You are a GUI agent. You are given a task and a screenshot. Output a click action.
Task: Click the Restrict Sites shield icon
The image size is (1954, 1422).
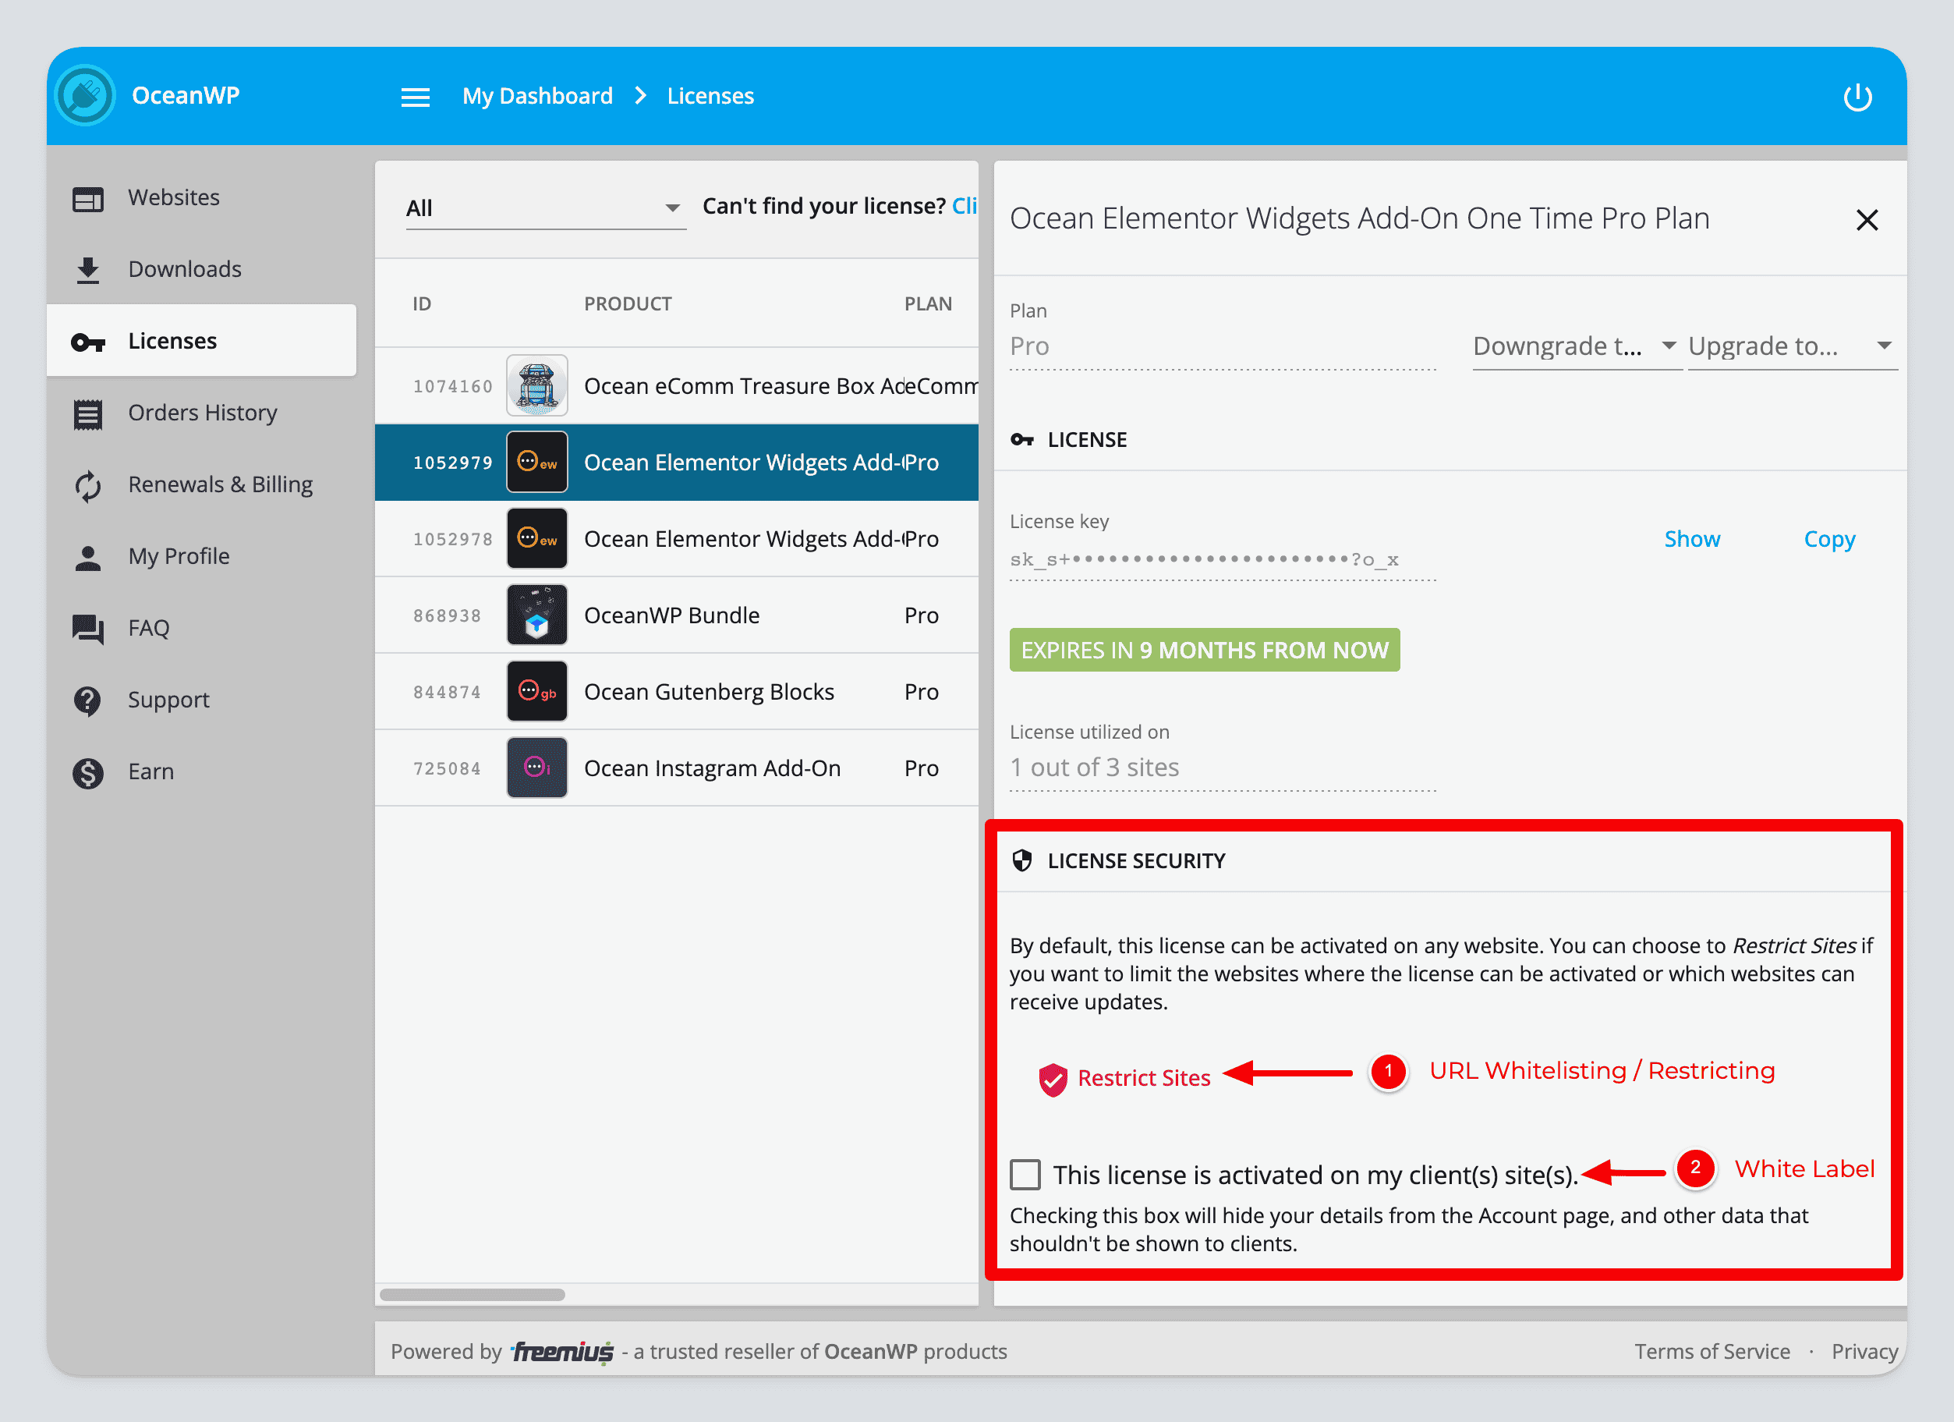point(1052,1078)
